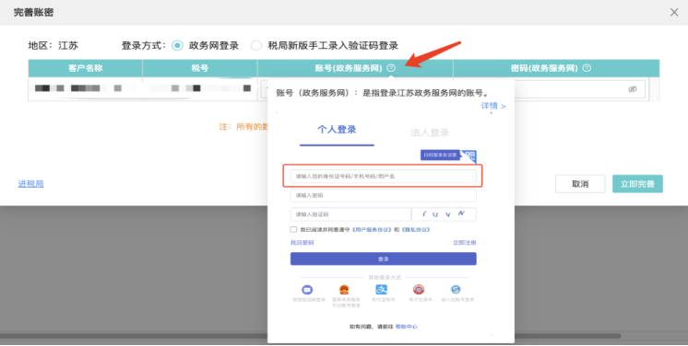Select 税局新版手工录入验证码登录 radio option
This screenshot has height=346, width=688.
(256, 45)
